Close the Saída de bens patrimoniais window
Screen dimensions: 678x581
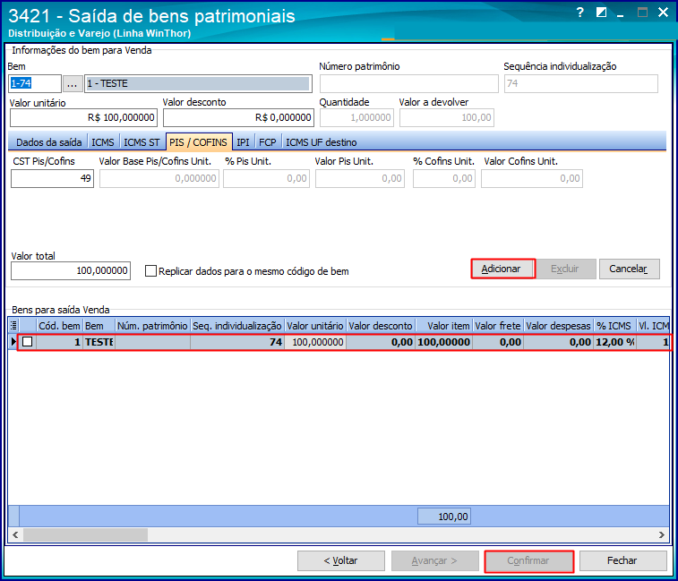coord(663,13)
